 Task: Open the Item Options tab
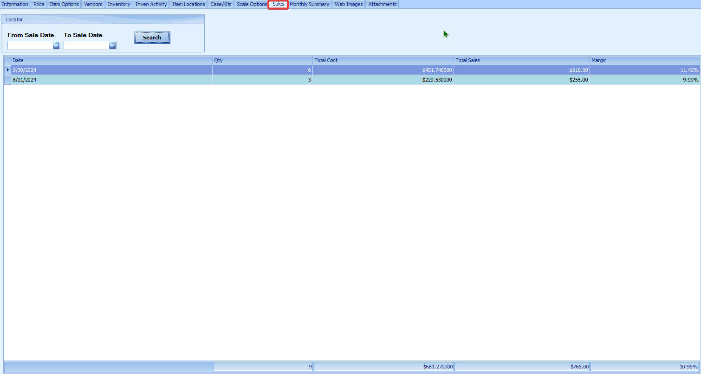click(x=64, y=4)
